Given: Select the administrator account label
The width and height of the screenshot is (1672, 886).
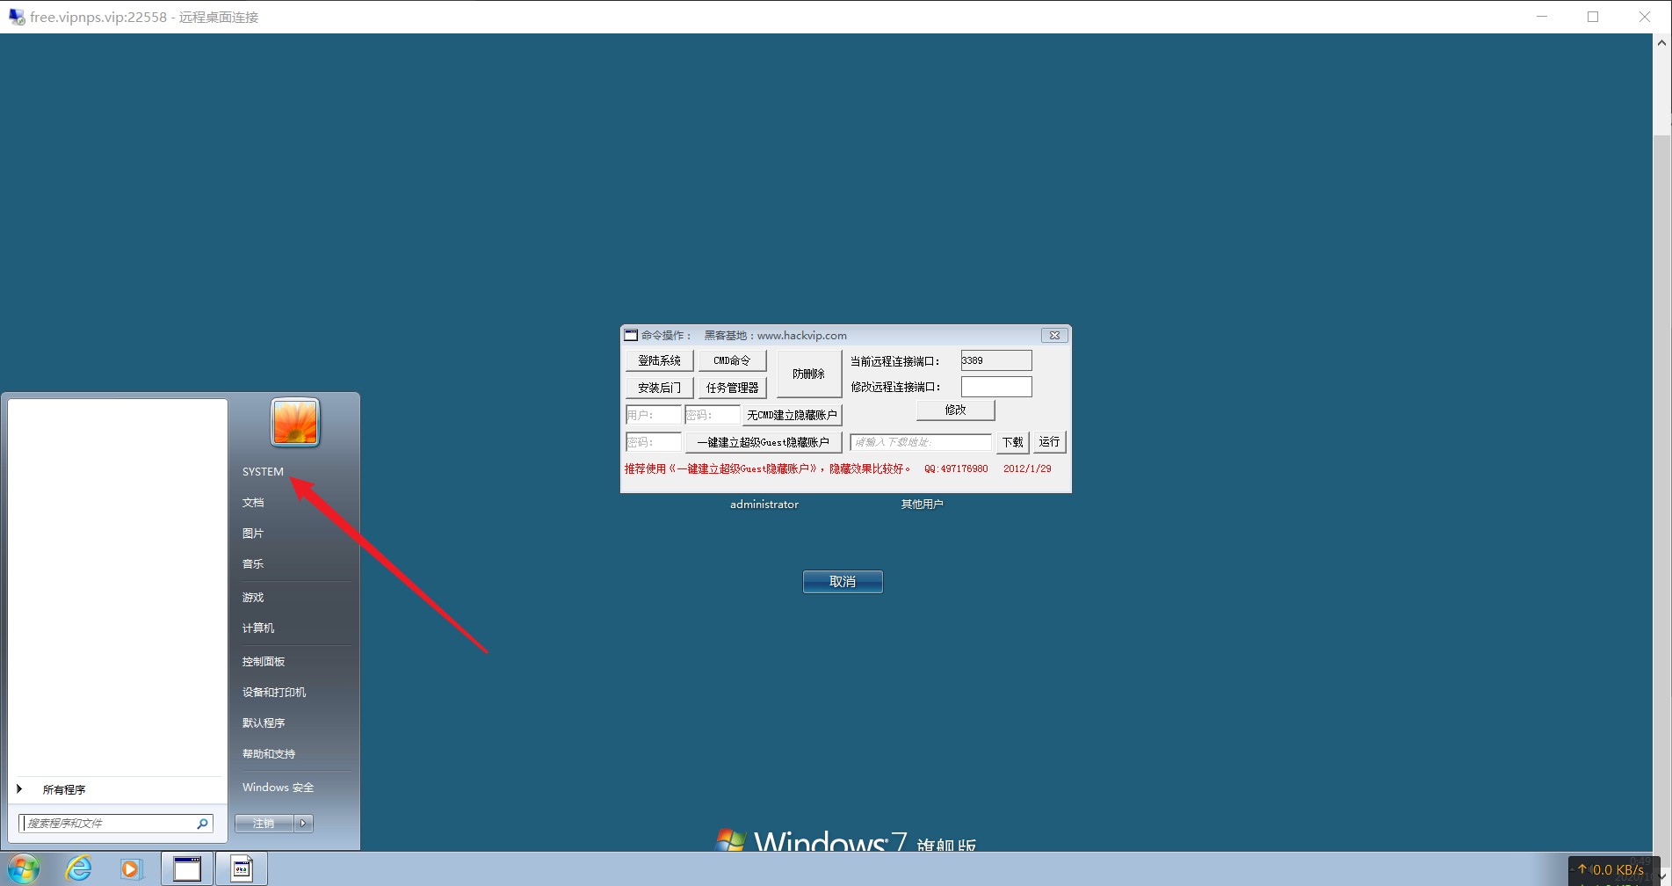Looking at the screenshot, I should 764,505.
